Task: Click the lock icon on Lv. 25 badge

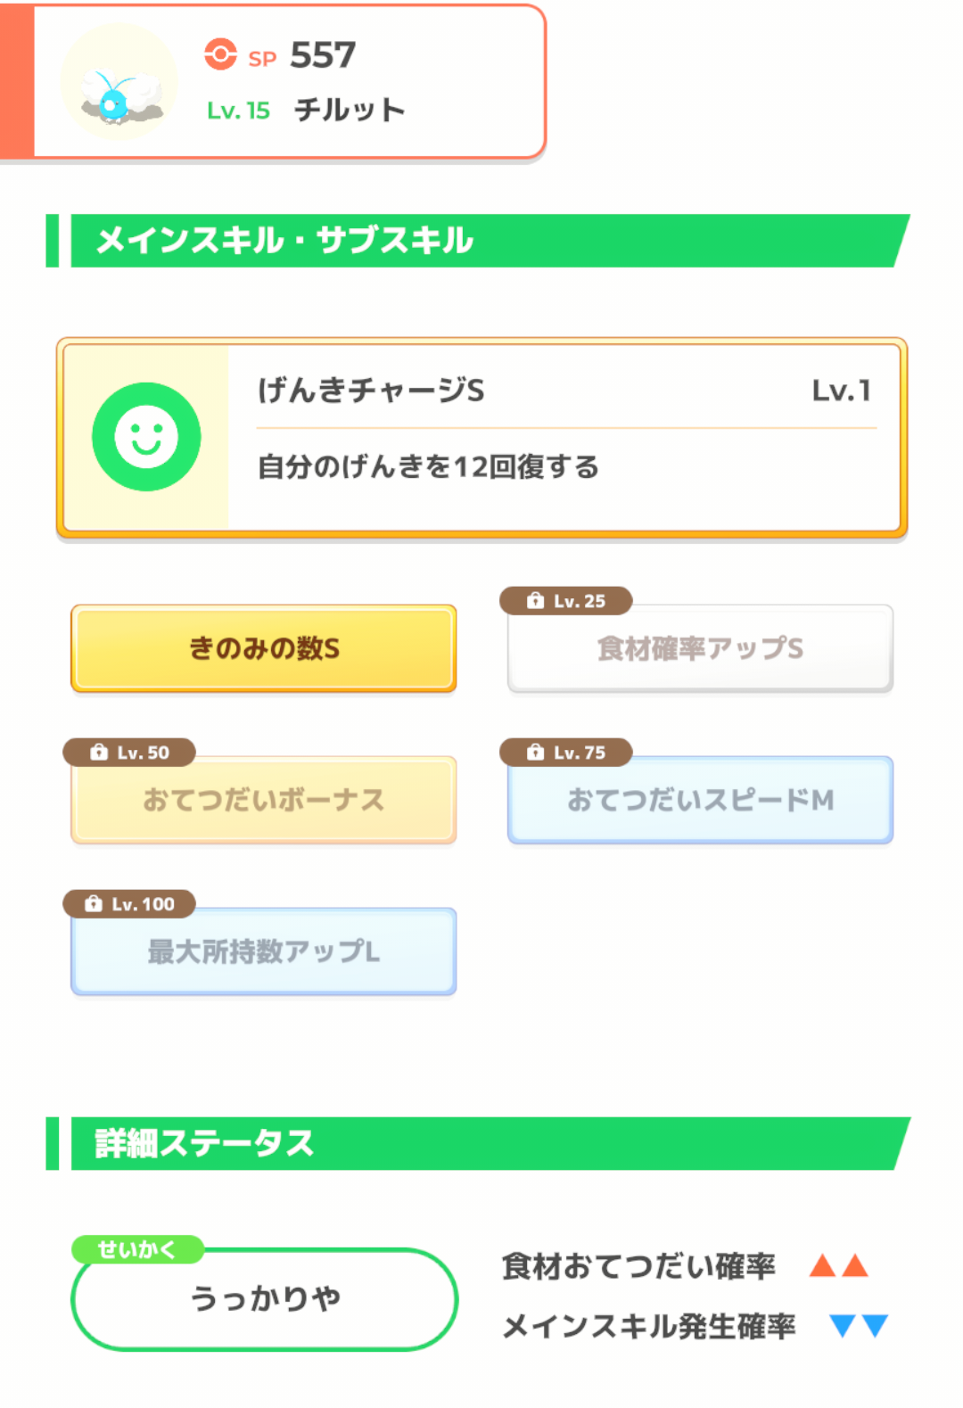Action: point(535,601)
